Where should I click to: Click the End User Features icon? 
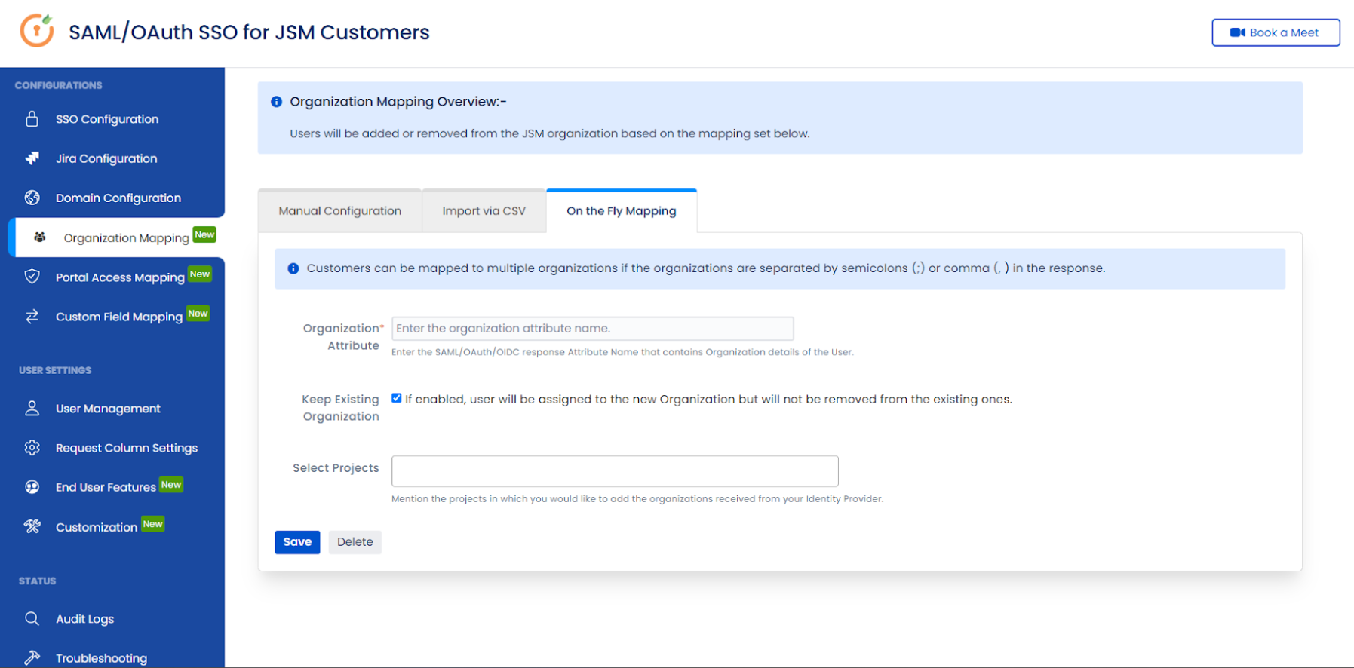click(x=32, y=487)
